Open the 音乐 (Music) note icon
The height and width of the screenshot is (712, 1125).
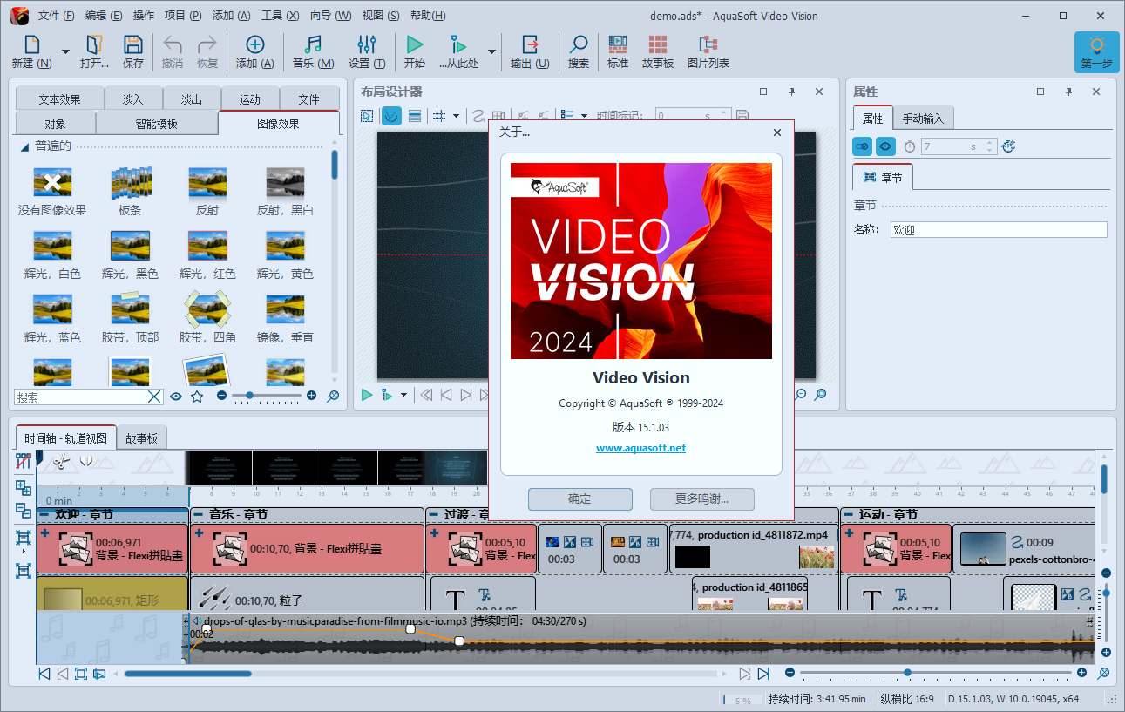[313, 45]
